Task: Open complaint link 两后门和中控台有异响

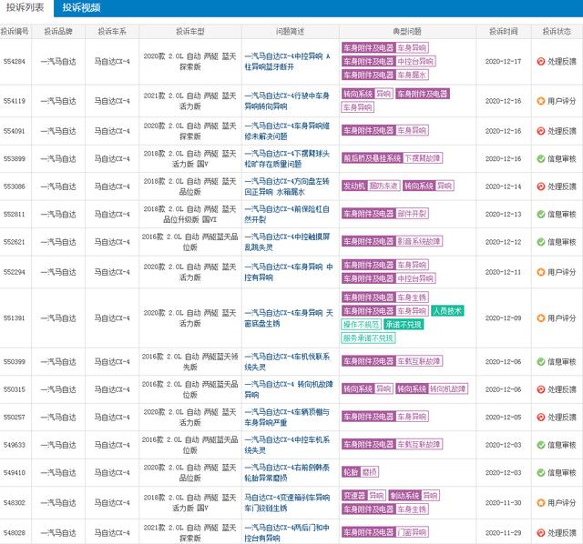Action: pos(287,532)
